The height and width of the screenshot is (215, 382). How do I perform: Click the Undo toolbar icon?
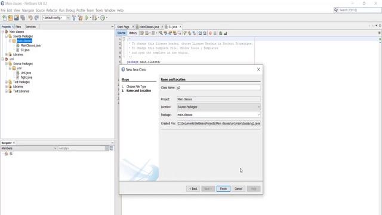coord(30,17)
